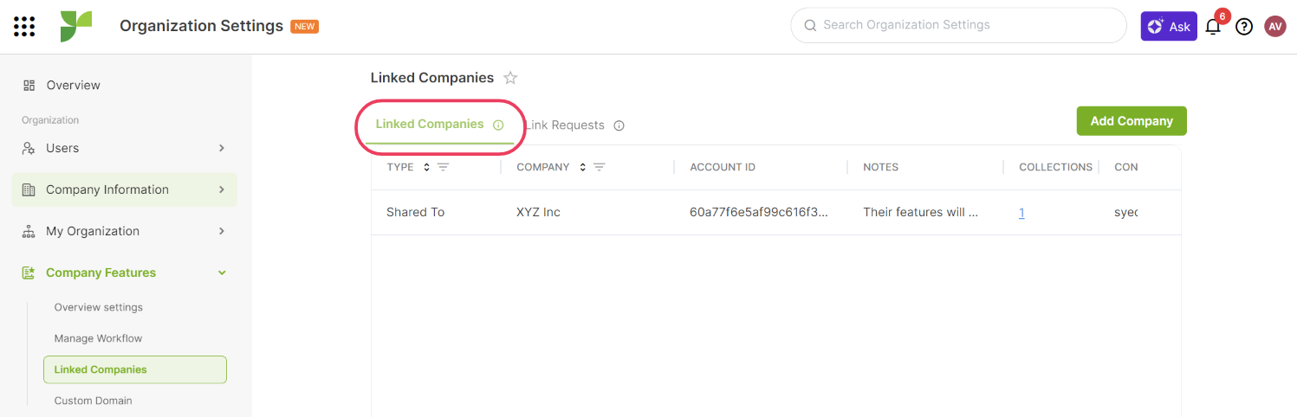Viewport: 1297px width, 417px height.
Task: Select Manage Workflow in sidebar
Action: (98, 338)
